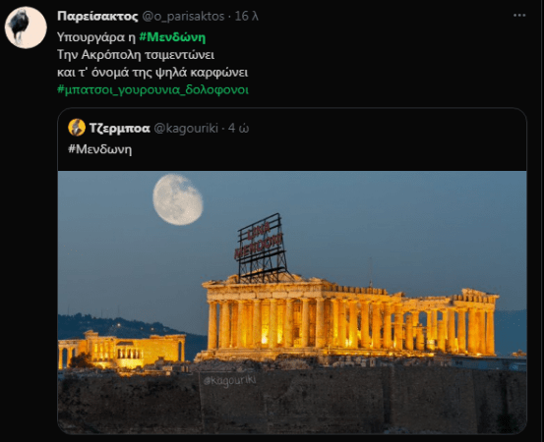Image resolution: width=544 pixels, height=442 pixels.
Task: Click Παρείσακτος profile avatar with bird picture
Action: coord(26,28)
